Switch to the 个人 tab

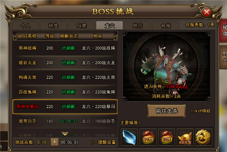pyautogui.click(x=25, y=26)
